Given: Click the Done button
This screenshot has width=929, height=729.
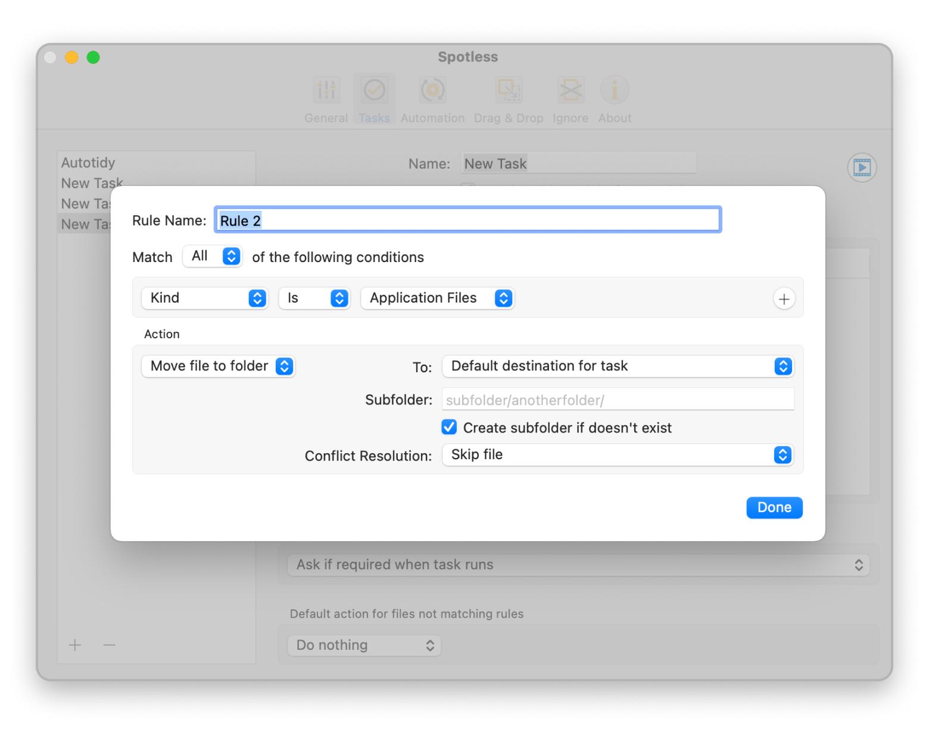Looking at the screenshot, I should pyautogui.click(x=774, y=507).
